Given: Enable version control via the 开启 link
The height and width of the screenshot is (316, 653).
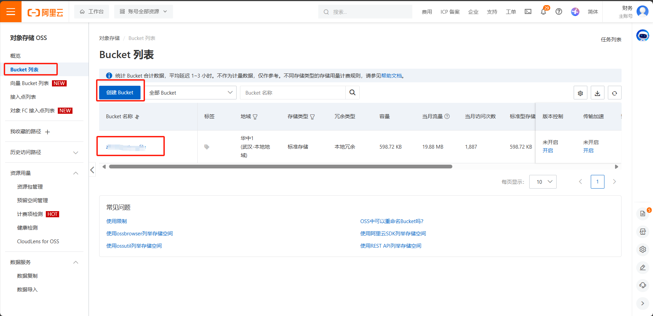Looking at the screenshot, I should (548, 150).
